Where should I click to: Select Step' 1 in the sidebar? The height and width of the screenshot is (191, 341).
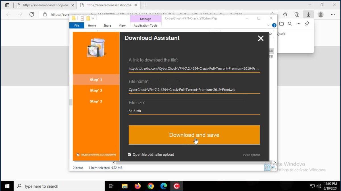pos(96,80)
